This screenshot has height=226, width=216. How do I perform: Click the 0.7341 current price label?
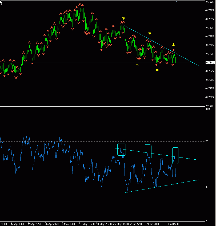[210, 63]
